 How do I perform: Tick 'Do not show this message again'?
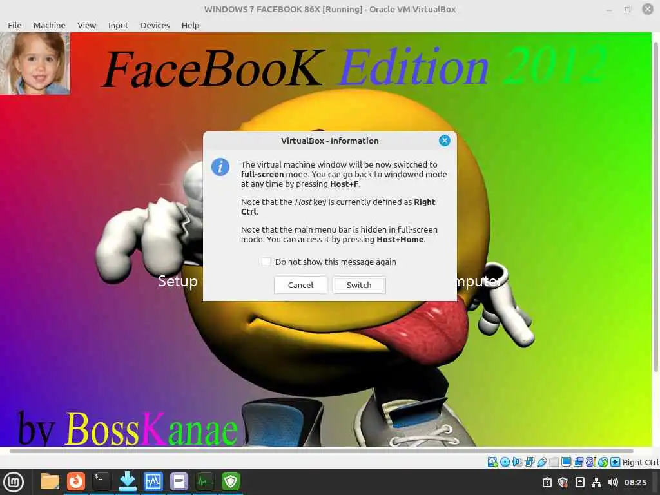click(266, 262)
